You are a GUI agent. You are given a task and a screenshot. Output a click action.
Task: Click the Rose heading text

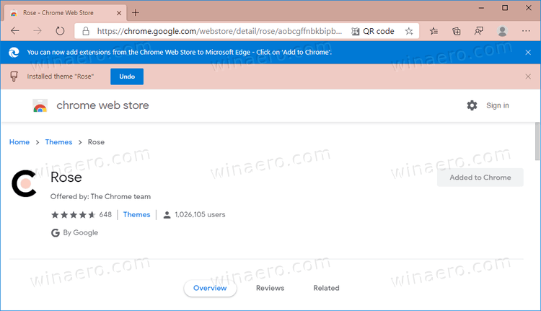[66, 178]
